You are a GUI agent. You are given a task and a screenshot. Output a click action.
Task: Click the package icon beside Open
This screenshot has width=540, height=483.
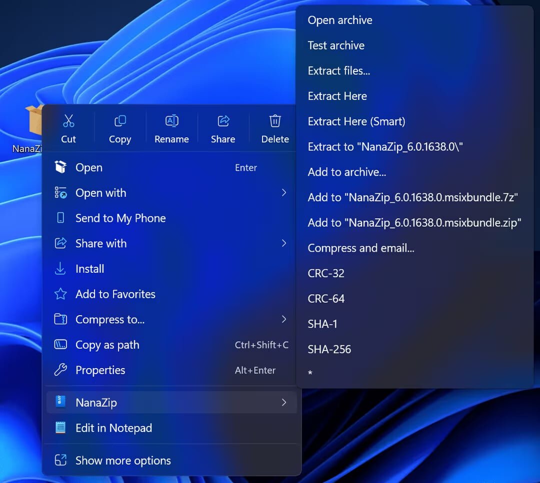point(60,167)
